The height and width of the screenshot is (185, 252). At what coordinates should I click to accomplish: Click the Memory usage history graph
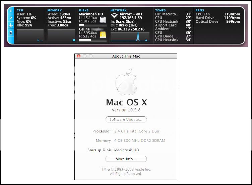[61, 35]
